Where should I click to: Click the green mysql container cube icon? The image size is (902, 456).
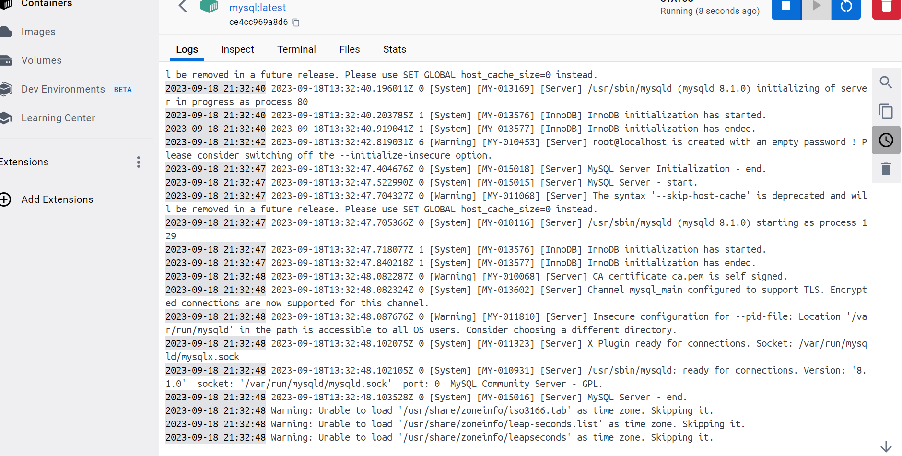coord(209,6)
